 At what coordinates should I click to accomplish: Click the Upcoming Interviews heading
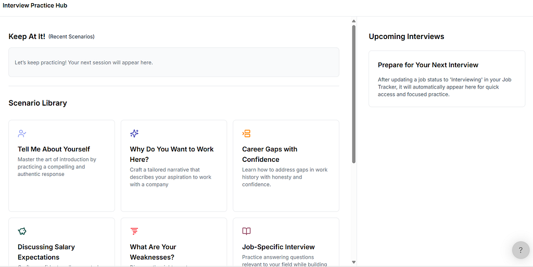407,36
